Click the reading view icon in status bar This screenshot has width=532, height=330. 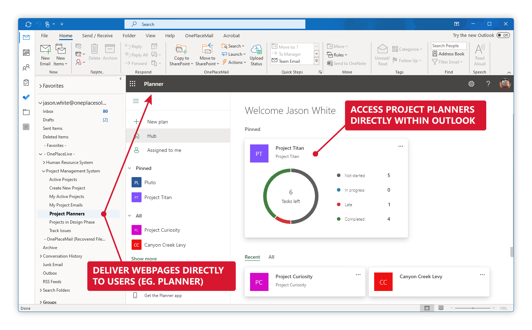(x=441, y=308)
